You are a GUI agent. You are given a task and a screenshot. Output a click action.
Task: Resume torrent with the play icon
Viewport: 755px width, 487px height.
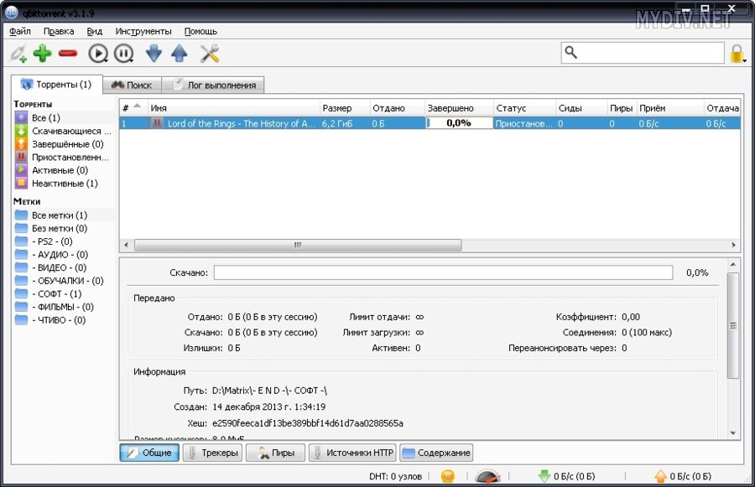98,54
